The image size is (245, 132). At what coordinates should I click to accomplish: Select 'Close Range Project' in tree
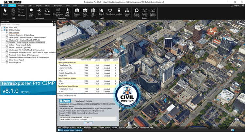point(16,60)
